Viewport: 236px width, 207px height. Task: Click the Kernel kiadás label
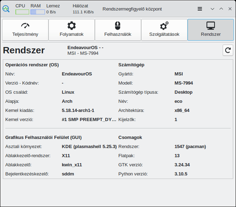20,111
